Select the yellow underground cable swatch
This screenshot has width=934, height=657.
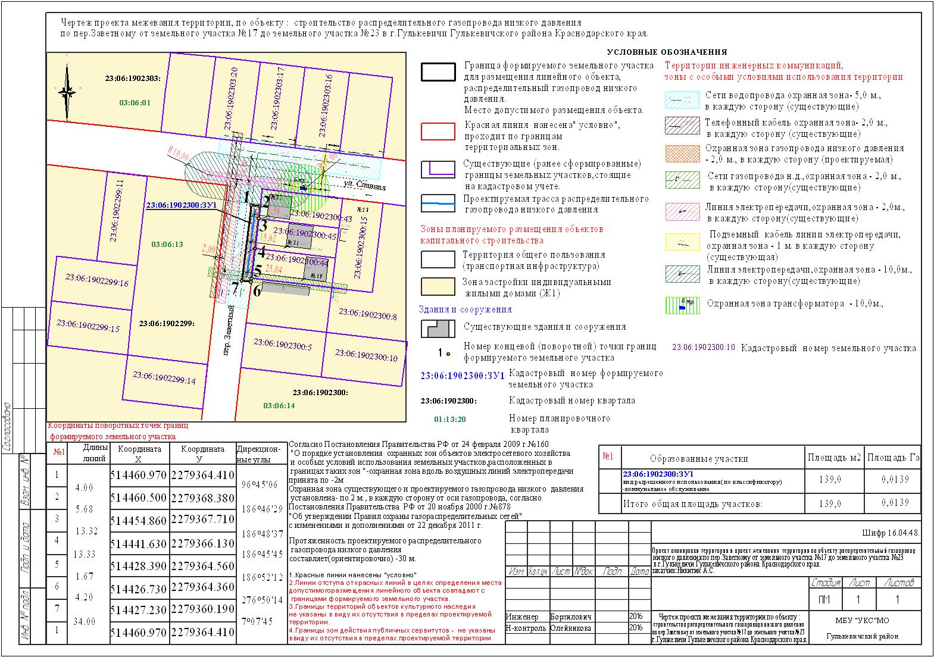tap(682, 242)
